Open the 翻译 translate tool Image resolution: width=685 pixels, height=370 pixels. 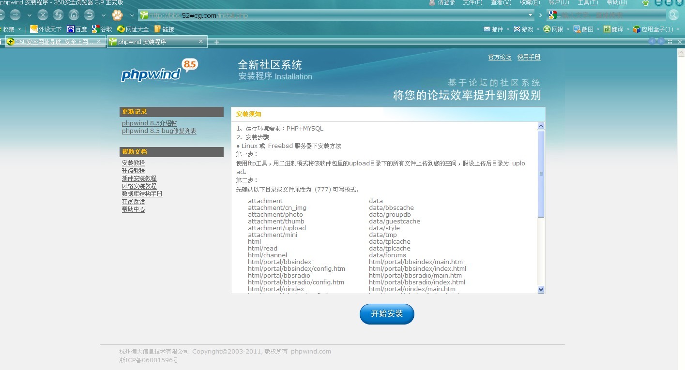coord(613,29)
